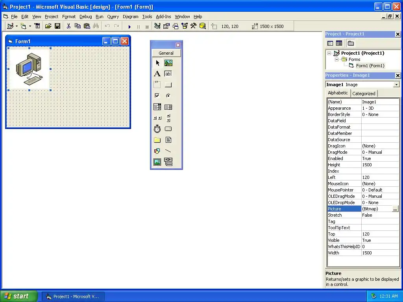The height and width of the screenshot is (302, 403).
Task: Select the CheckBox tool in the toolbox
Action: pos(157,96)
